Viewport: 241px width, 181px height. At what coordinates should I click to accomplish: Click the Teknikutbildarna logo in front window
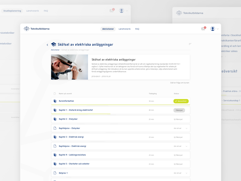[36, 29]
